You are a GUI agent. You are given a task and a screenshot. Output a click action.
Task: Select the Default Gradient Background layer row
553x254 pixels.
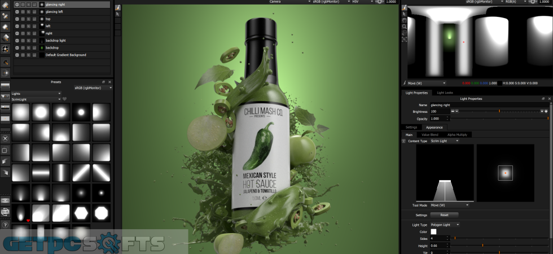coord(62,55)
